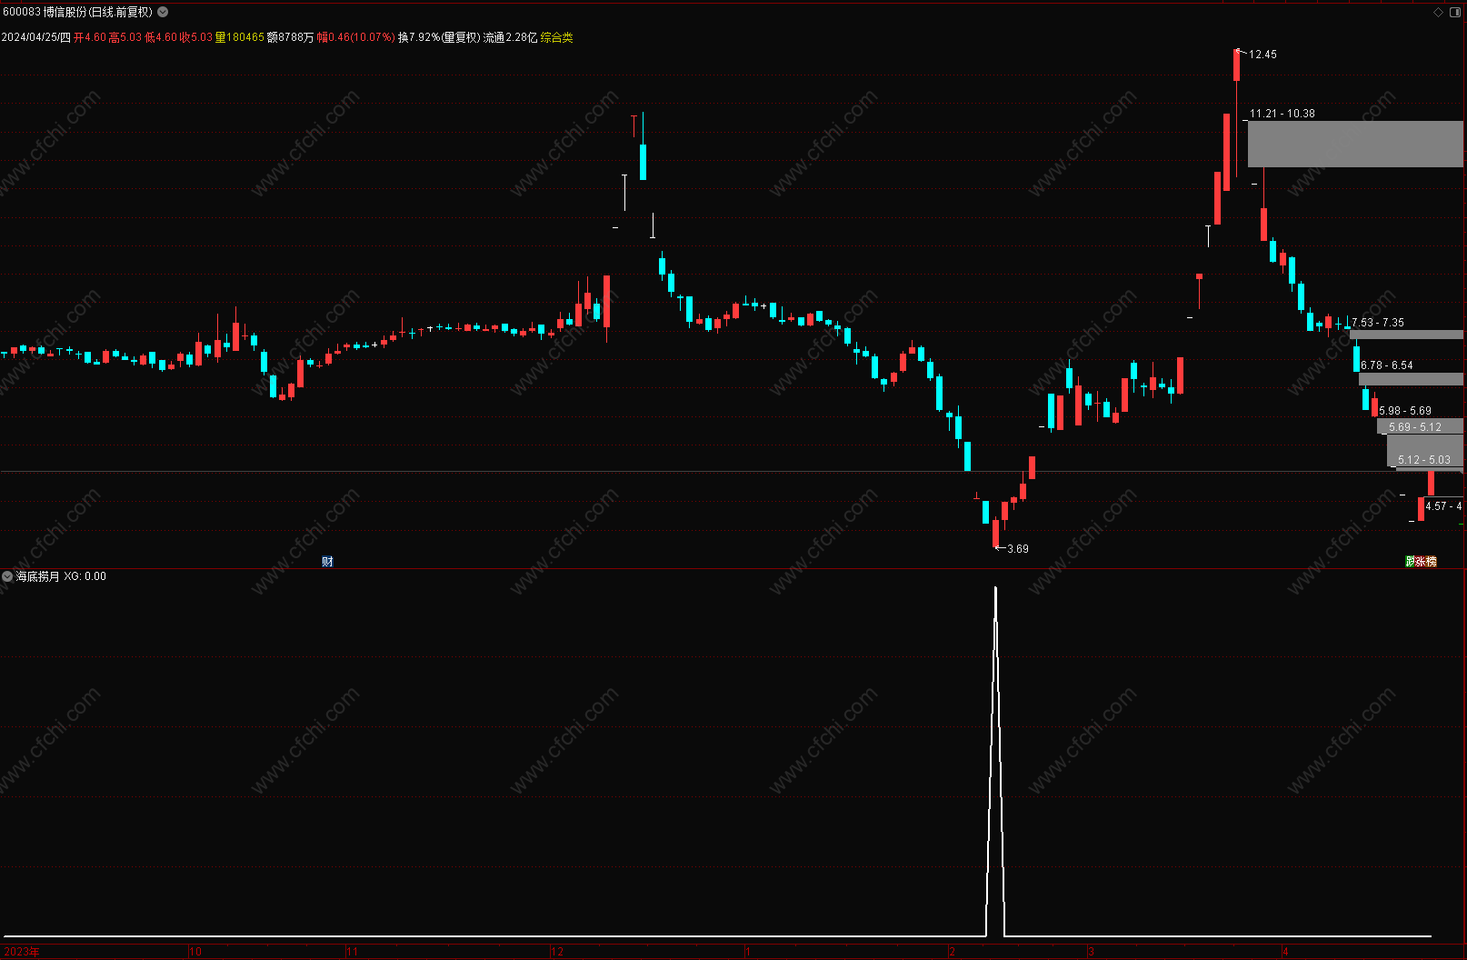Screen dimensions: 1467x960
Task: Expand the 海底捞月 indicator menu arrow
Action: 7,576
